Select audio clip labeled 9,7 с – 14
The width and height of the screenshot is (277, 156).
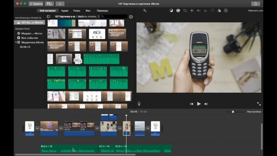(107, 148)
